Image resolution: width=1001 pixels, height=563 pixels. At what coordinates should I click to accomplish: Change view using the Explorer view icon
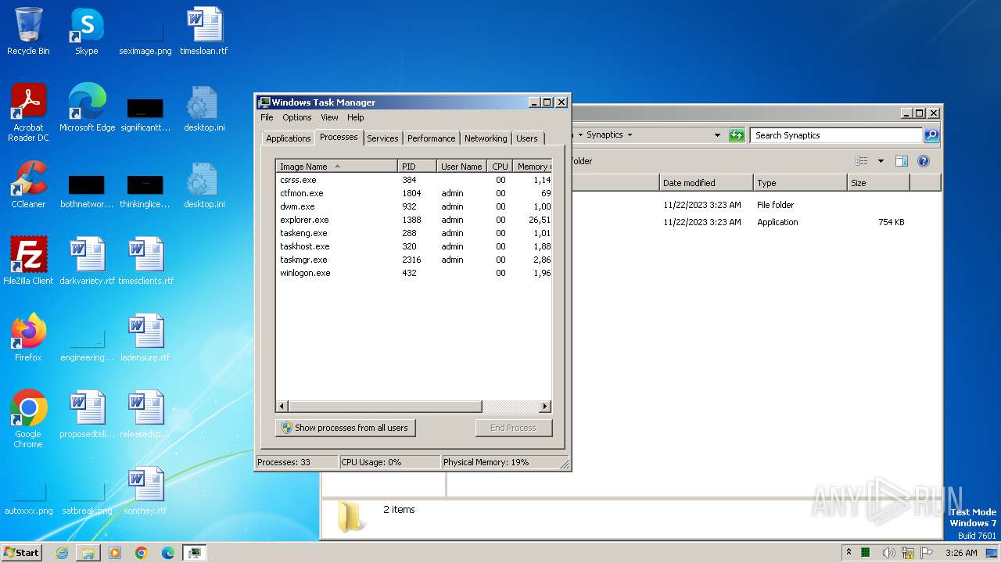[x=861, y=161]
